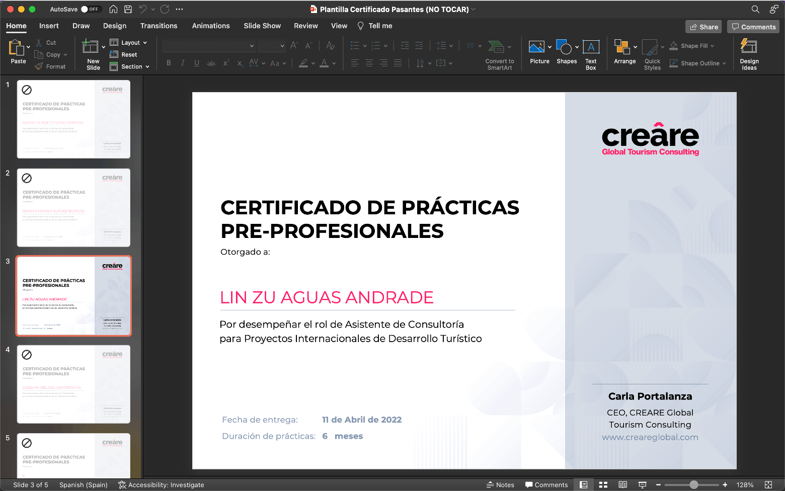Screen dimensions: 785x491
Task: Switch to the Transitions tab
Action: (159, 26)
